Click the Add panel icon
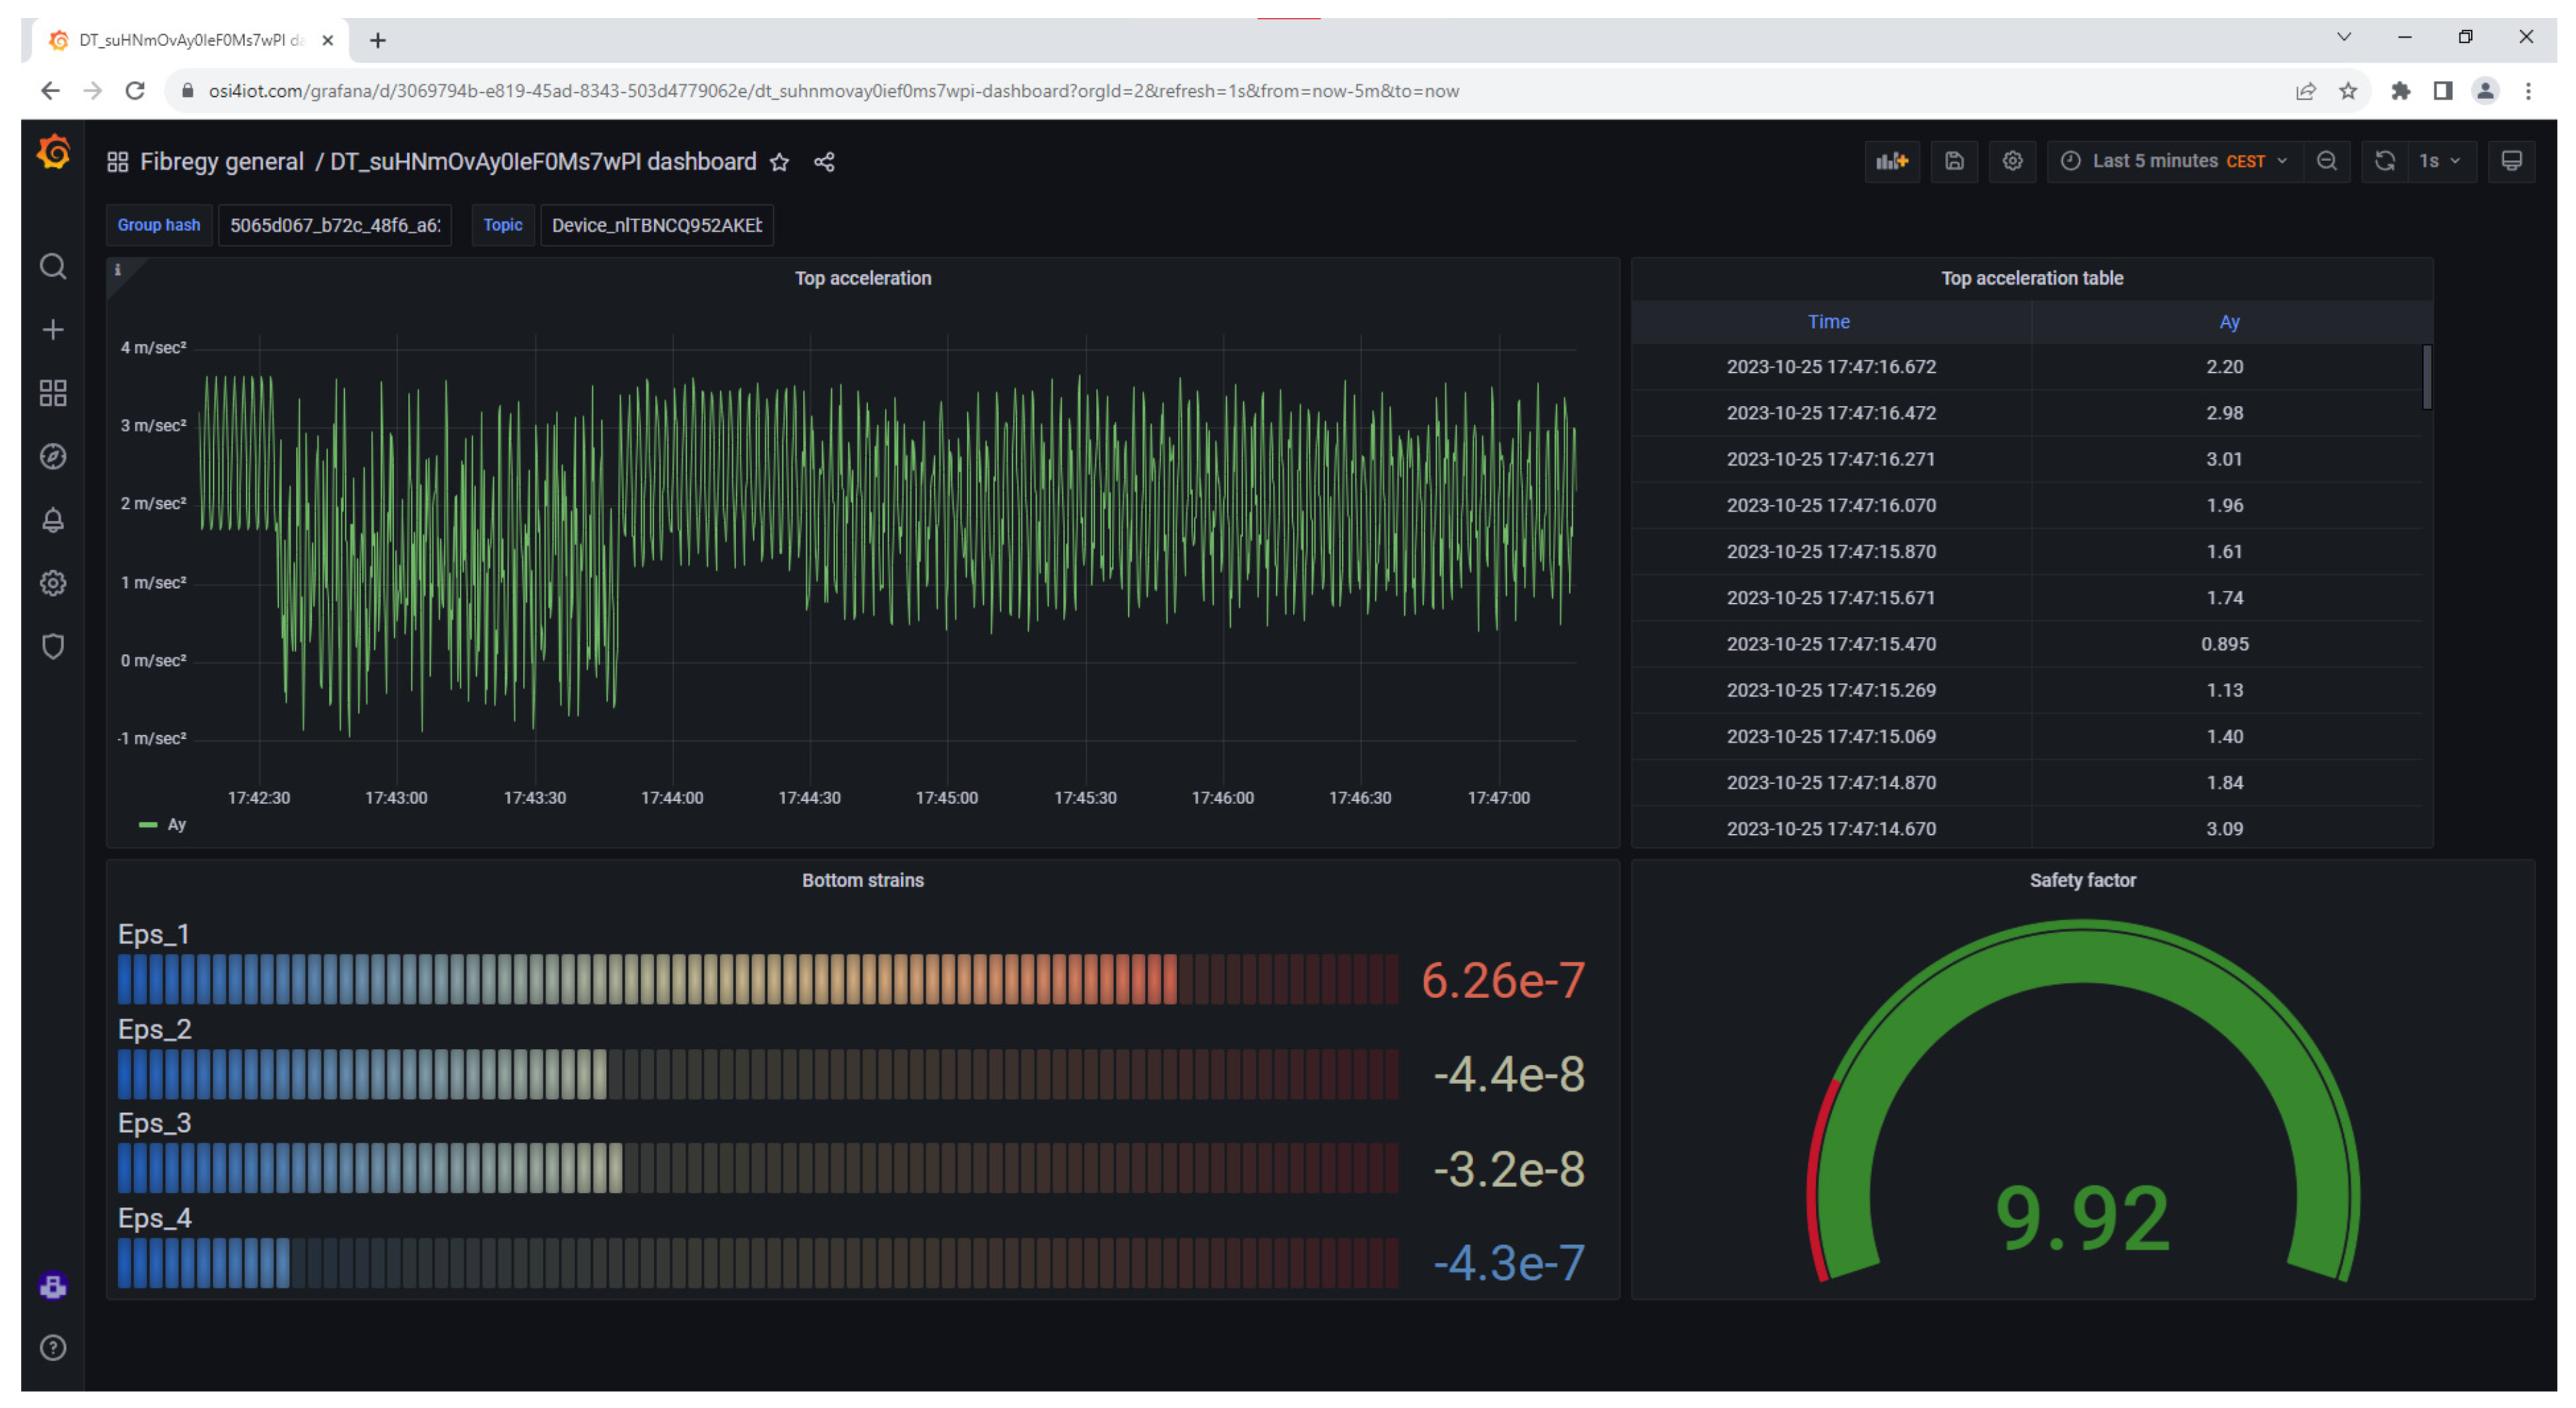This screenshot has width=2576, height=1408. (x=1891, y=161)
